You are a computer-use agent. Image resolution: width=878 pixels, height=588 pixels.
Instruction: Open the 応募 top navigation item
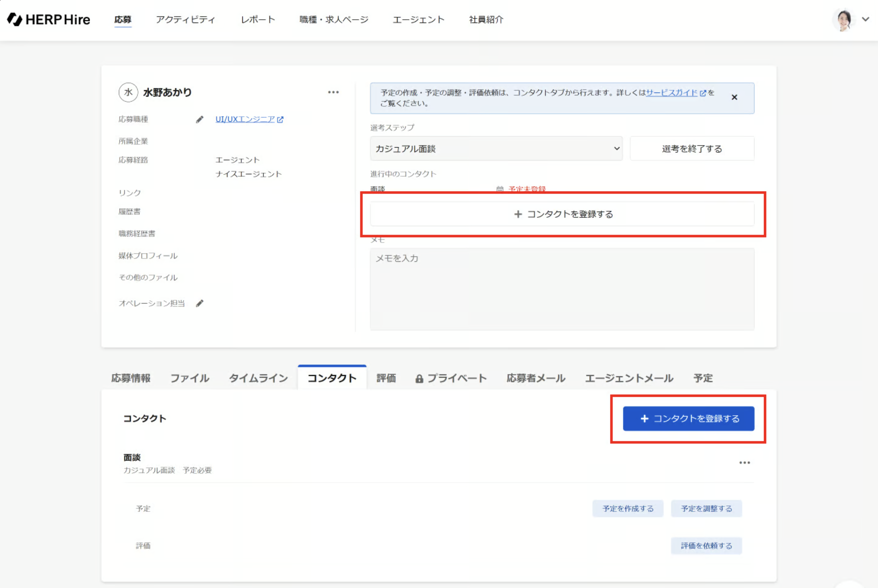point(123,20)
